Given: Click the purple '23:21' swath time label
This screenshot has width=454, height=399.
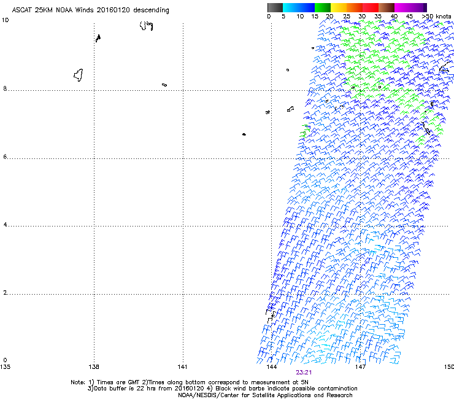Looking at the screenshot, I should click(304, 373).
